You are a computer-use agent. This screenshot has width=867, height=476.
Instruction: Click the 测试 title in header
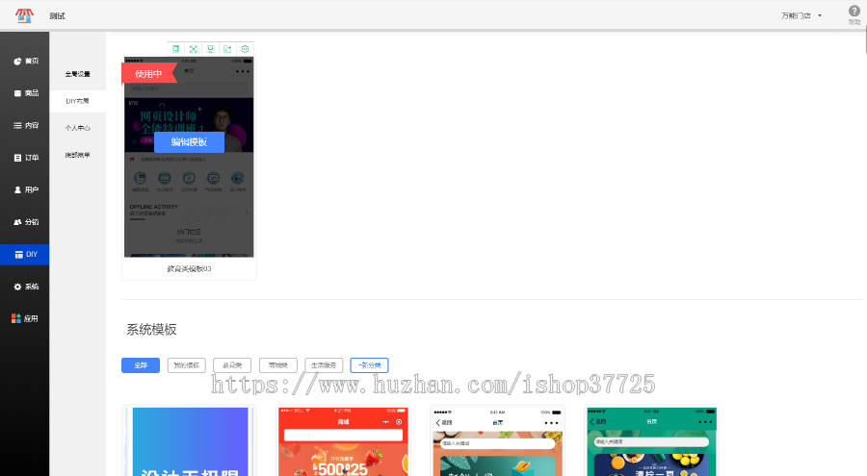(57, 16)
